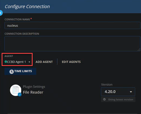Click the Plugin Settings label

click(x=34, y=87)
